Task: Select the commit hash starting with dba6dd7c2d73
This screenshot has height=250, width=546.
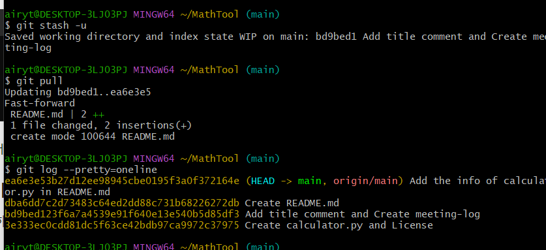Action: tap(122, 203)
